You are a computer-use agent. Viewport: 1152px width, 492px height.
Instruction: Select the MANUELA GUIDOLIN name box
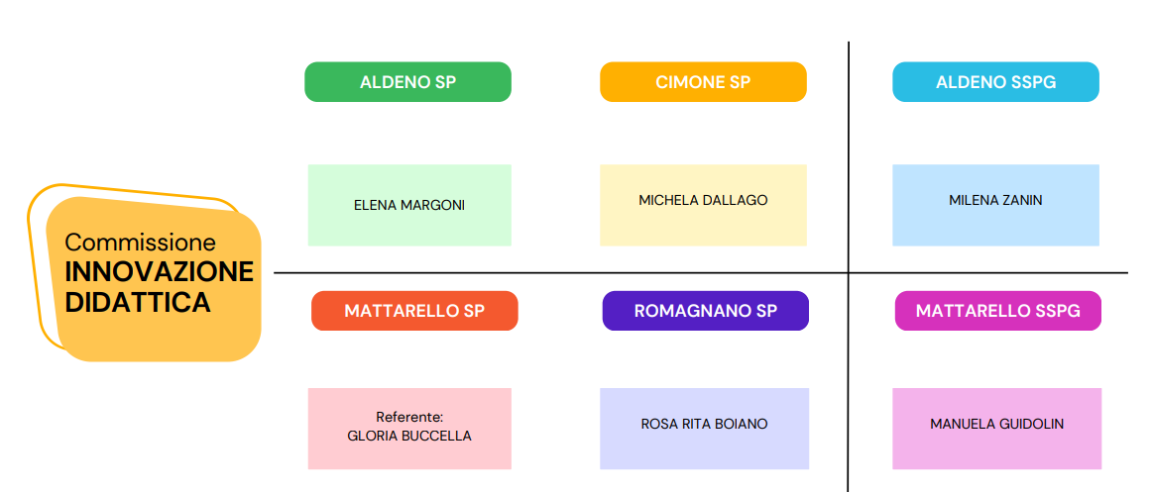(997, 429)
